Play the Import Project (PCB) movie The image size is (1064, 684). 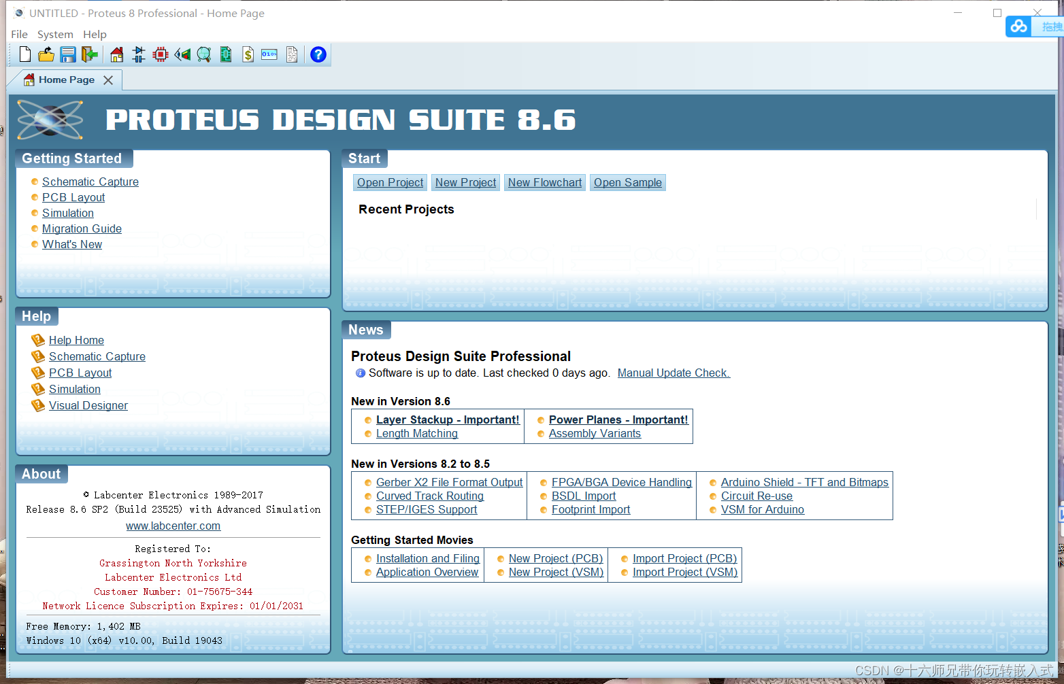(x=685, y=558)
